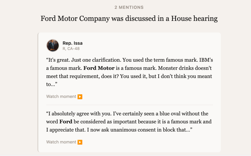This screenshot has height=156, width=251.
Task: Click the bold Ford Motor text
Action: 99,68
